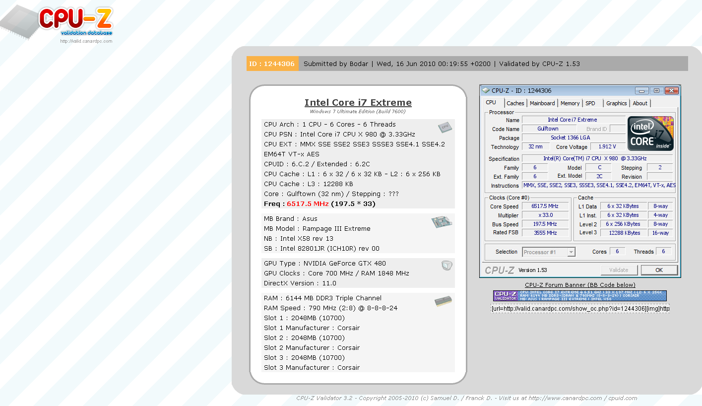Screen dimensions: 702x406
Task: Click the http://valid.canardpc.com link under logo
Action: (x=86, y=41)
